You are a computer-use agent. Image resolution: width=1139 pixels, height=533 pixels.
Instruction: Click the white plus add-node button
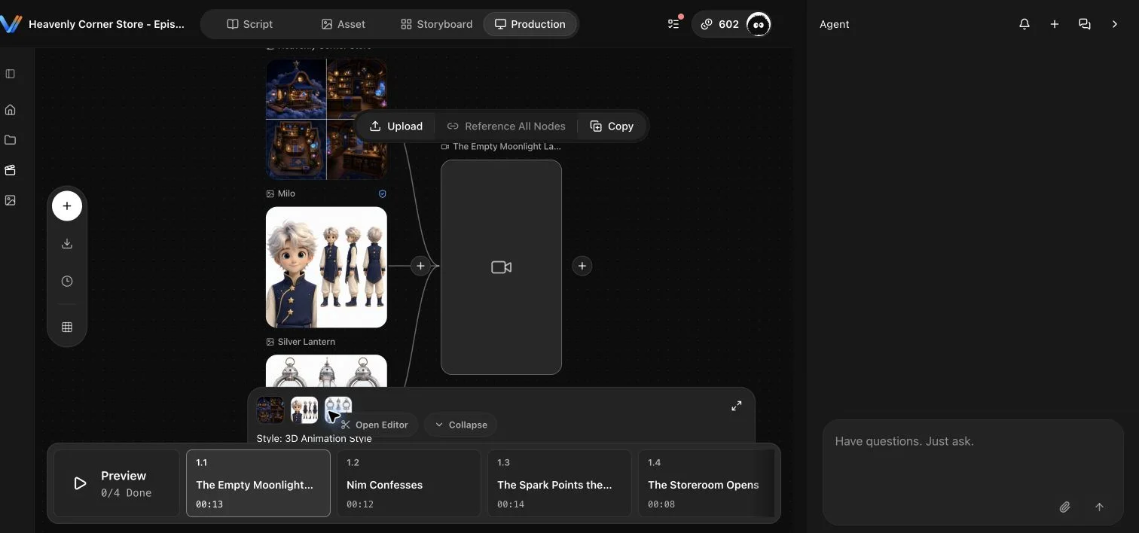tap(67, 206)
